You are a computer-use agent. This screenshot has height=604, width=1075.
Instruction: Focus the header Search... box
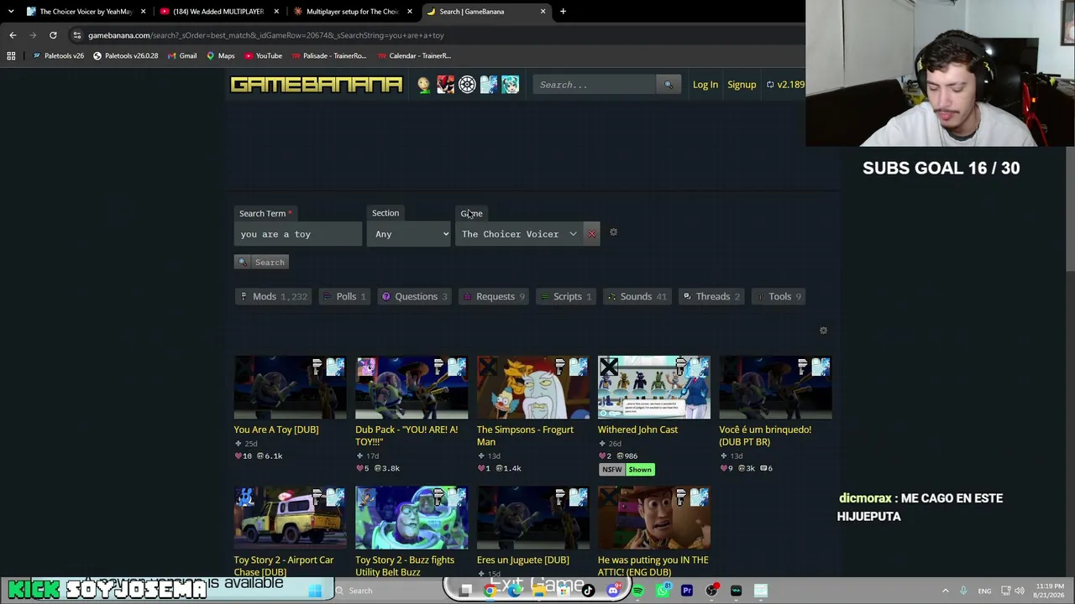[x=595, y=85]
